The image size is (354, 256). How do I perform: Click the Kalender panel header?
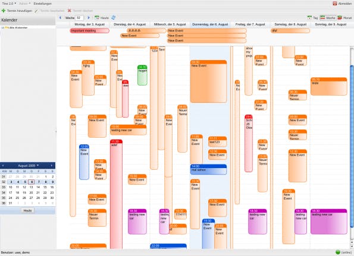point(27,20)
